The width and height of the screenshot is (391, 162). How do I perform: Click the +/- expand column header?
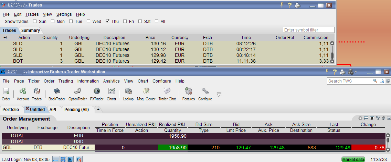6,38
